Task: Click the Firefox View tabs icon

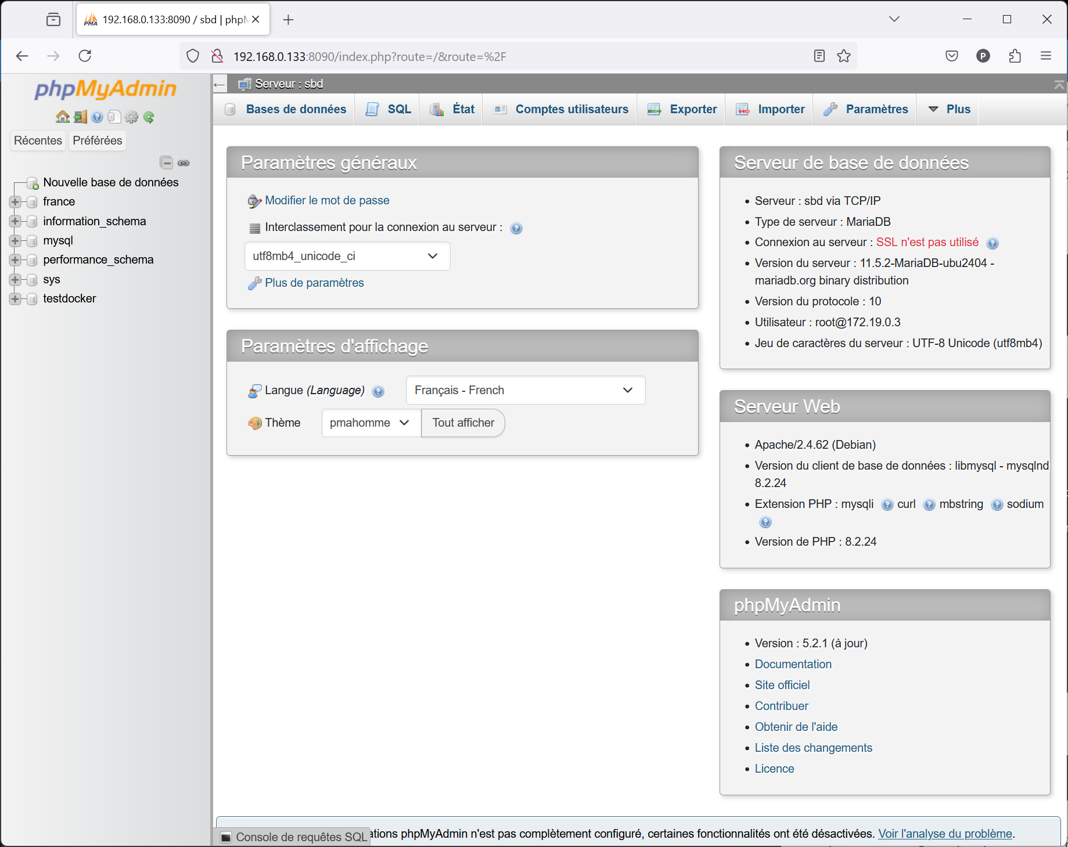Action: [53, 19]
